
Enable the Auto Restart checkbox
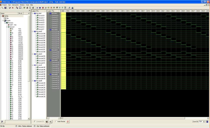click(56, 121)
